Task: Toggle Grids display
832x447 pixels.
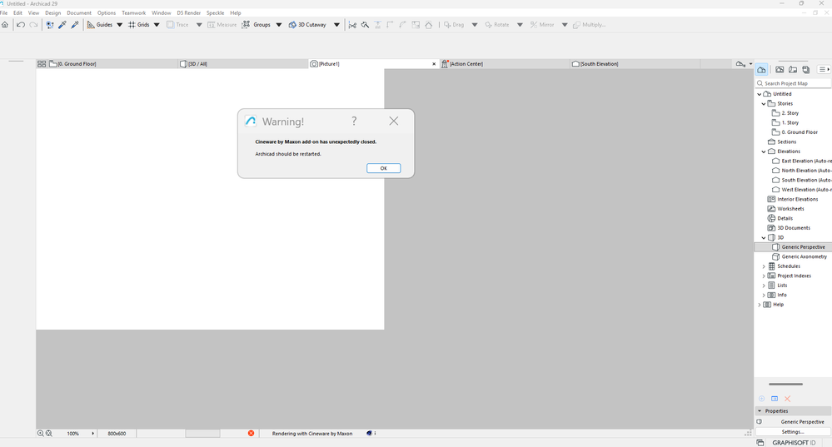Action: coord(138,24)
